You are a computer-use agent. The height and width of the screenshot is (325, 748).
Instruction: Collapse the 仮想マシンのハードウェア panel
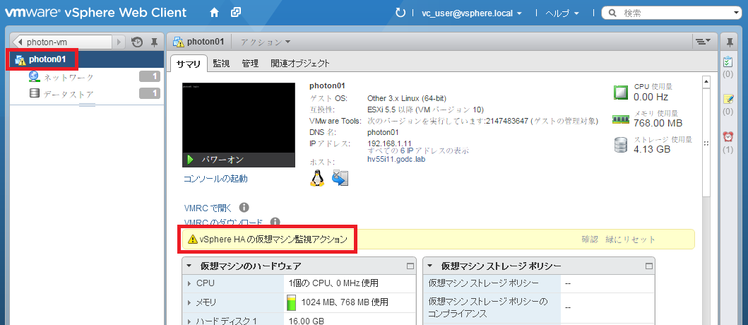coord(189,266)
